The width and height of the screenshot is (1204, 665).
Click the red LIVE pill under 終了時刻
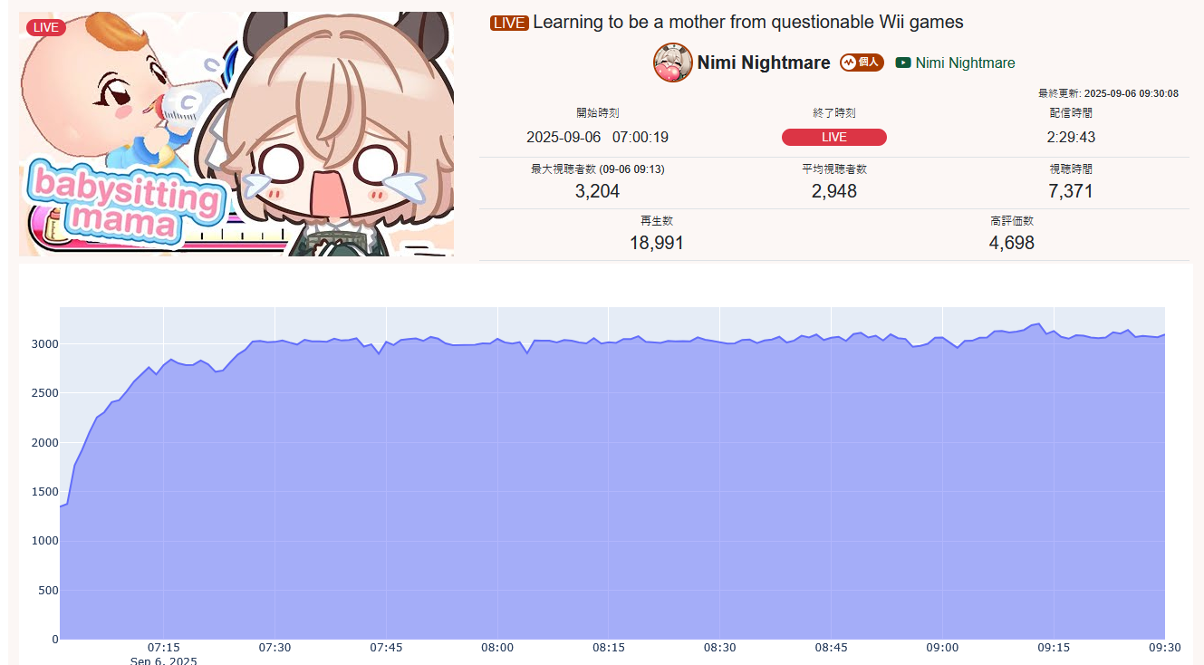click(x=834, y=137)
